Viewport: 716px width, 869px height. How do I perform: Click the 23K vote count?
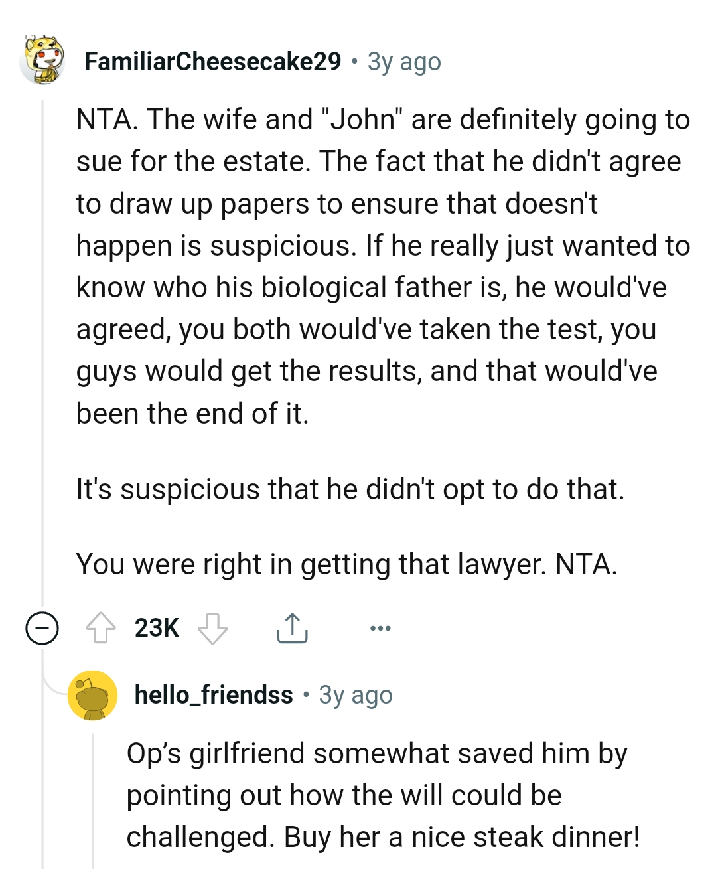point(157,627)
